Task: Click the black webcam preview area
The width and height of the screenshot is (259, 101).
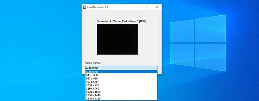Action: [x=117, y=39]
